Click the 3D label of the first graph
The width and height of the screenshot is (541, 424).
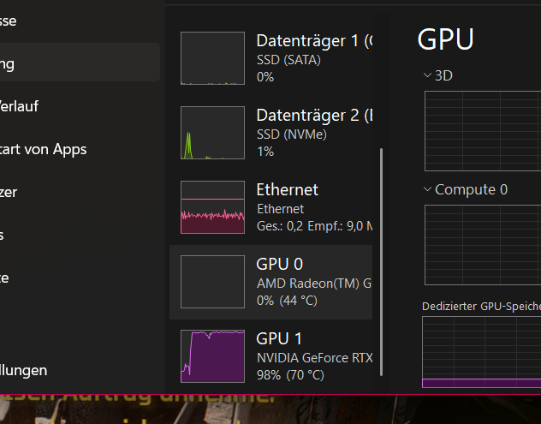click(x=443, y=75)
